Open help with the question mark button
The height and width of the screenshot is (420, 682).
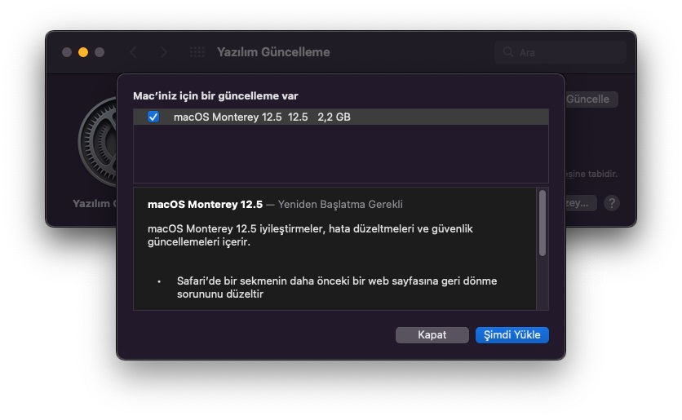(612, 203)
